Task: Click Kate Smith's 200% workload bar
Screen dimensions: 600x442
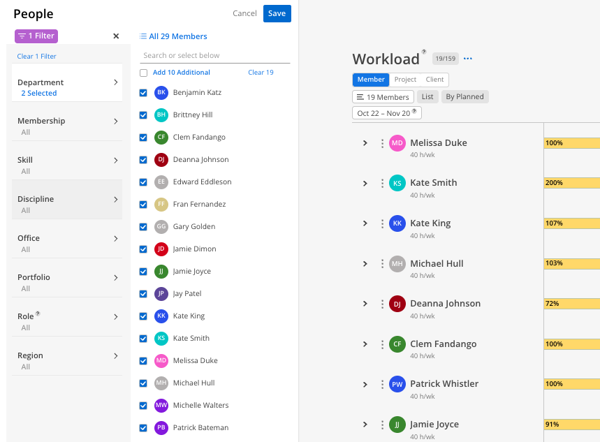Action: (x=571, y=183)
